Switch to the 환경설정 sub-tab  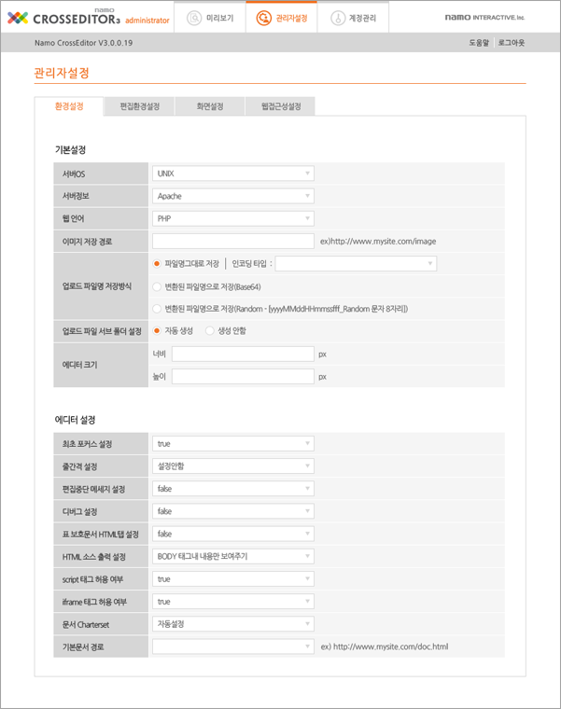[x=69, y=106]
